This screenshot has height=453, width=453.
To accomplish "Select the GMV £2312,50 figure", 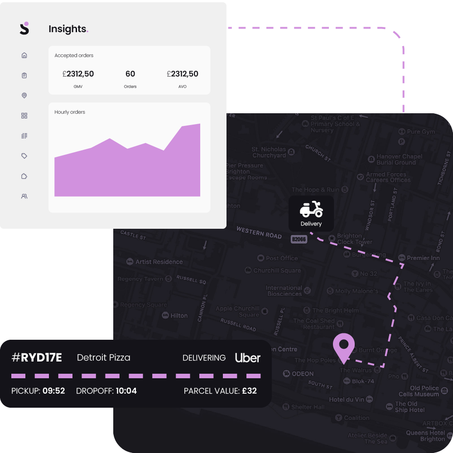I will tap(78, 74).
